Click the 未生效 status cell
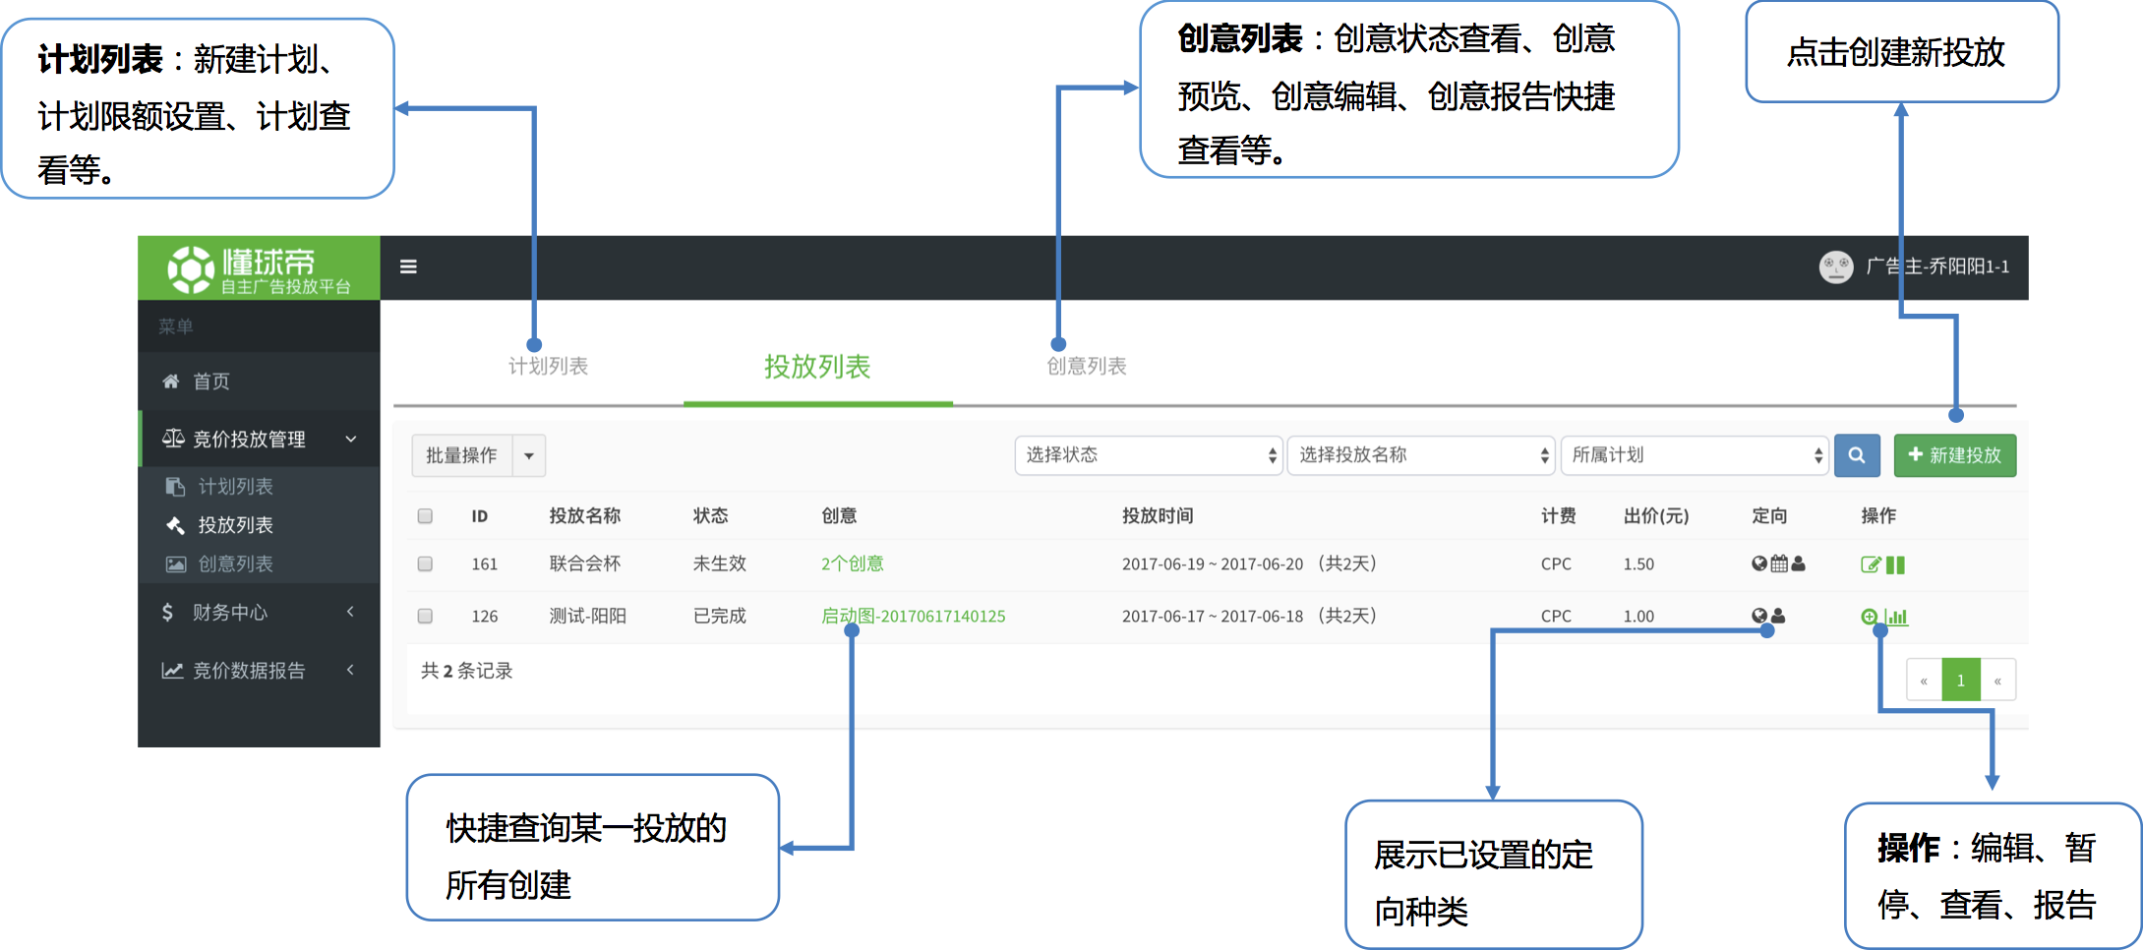This screenshot has width=2143, height=950. click(x=720, y=564)
